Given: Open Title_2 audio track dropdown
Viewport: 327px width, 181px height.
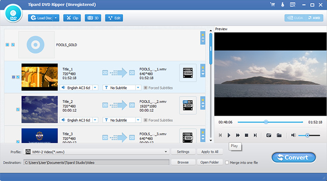Looking at the screenshot, I should [95, 120].
